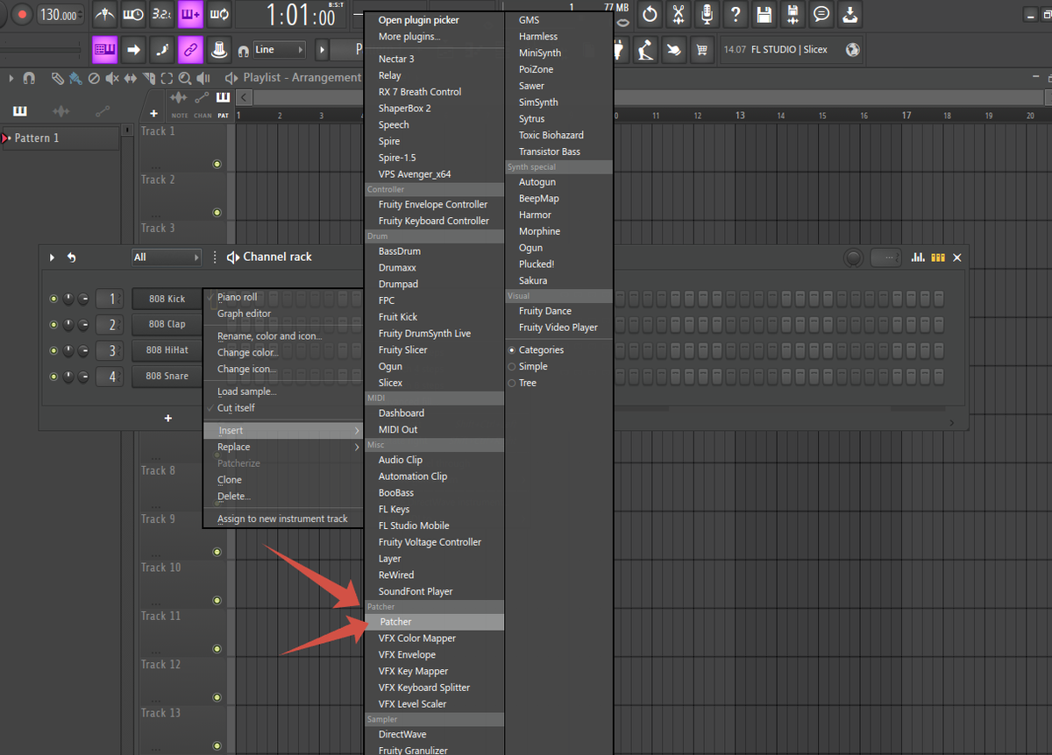This screenshot has width=1052, height=755.
Task: Click Open plugin picker
Action: pos(418,20)
